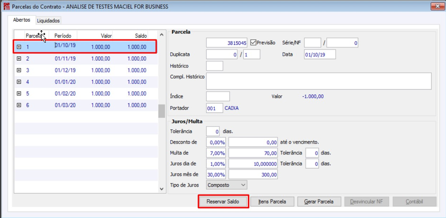Screen dimensions: 446x218
Task: Expand parcela 5 row
Action: coord(19,93)
